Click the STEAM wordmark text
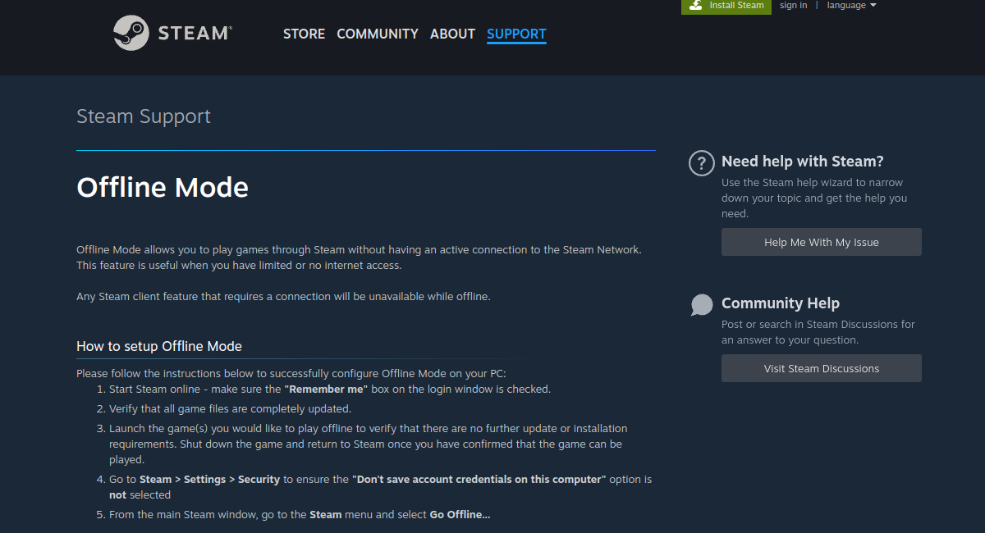 point(195,33)
